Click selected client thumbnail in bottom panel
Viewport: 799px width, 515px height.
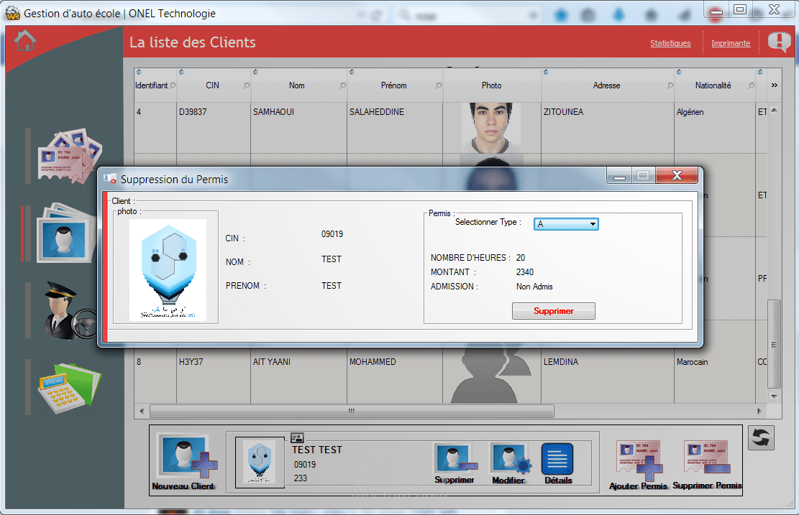point(260,462)
